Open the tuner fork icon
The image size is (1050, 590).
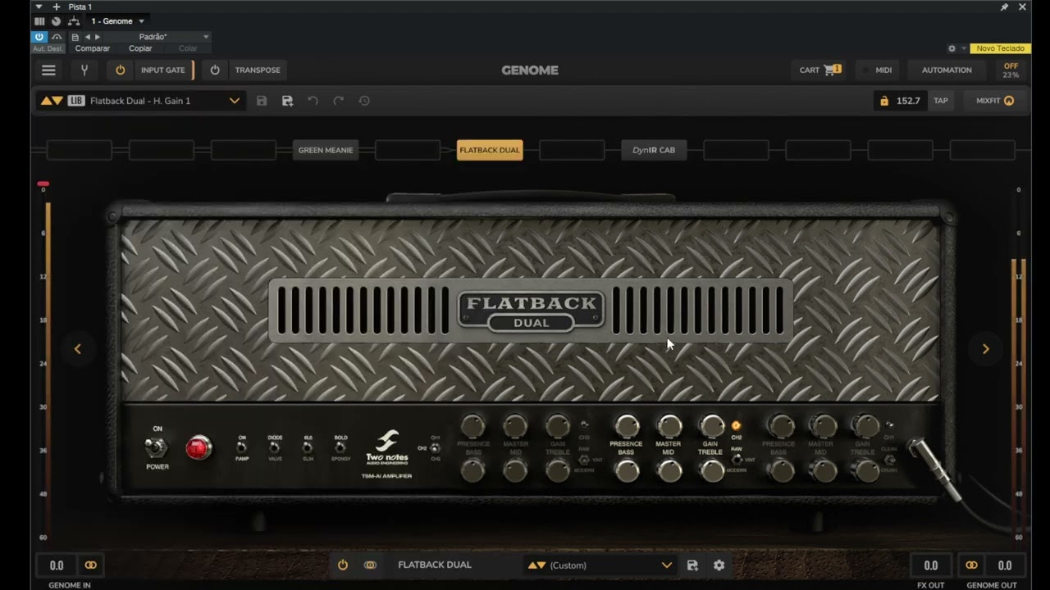click(x=84, y=70)
